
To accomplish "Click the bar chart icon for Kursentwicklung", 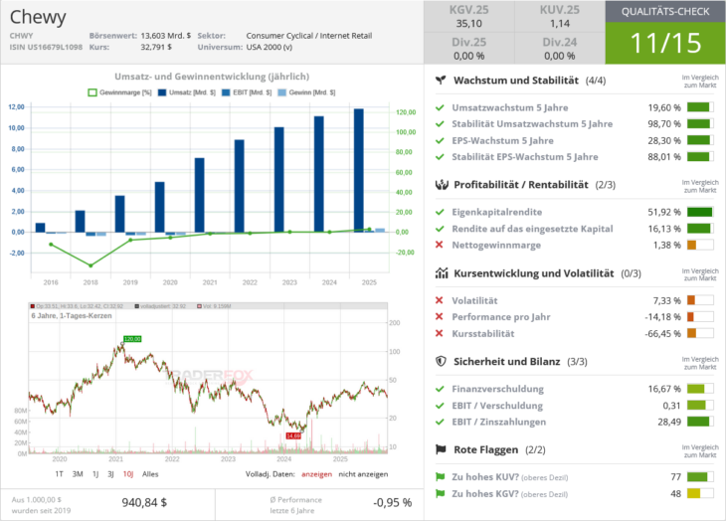I will pos(441,273).
